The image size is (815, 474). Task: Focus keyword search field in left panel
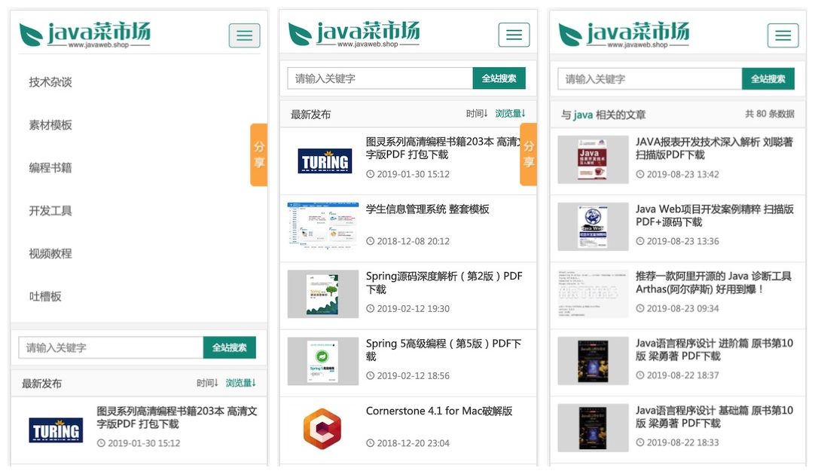tap(111, 347)
